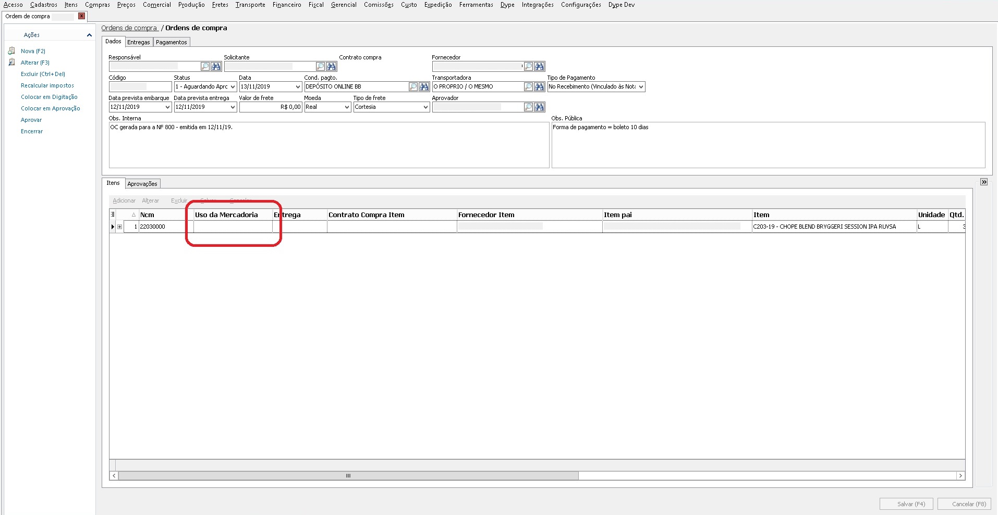Open the Financeiro menu
The height and width of the screenshot is (515, 998).
click(287, 5)
